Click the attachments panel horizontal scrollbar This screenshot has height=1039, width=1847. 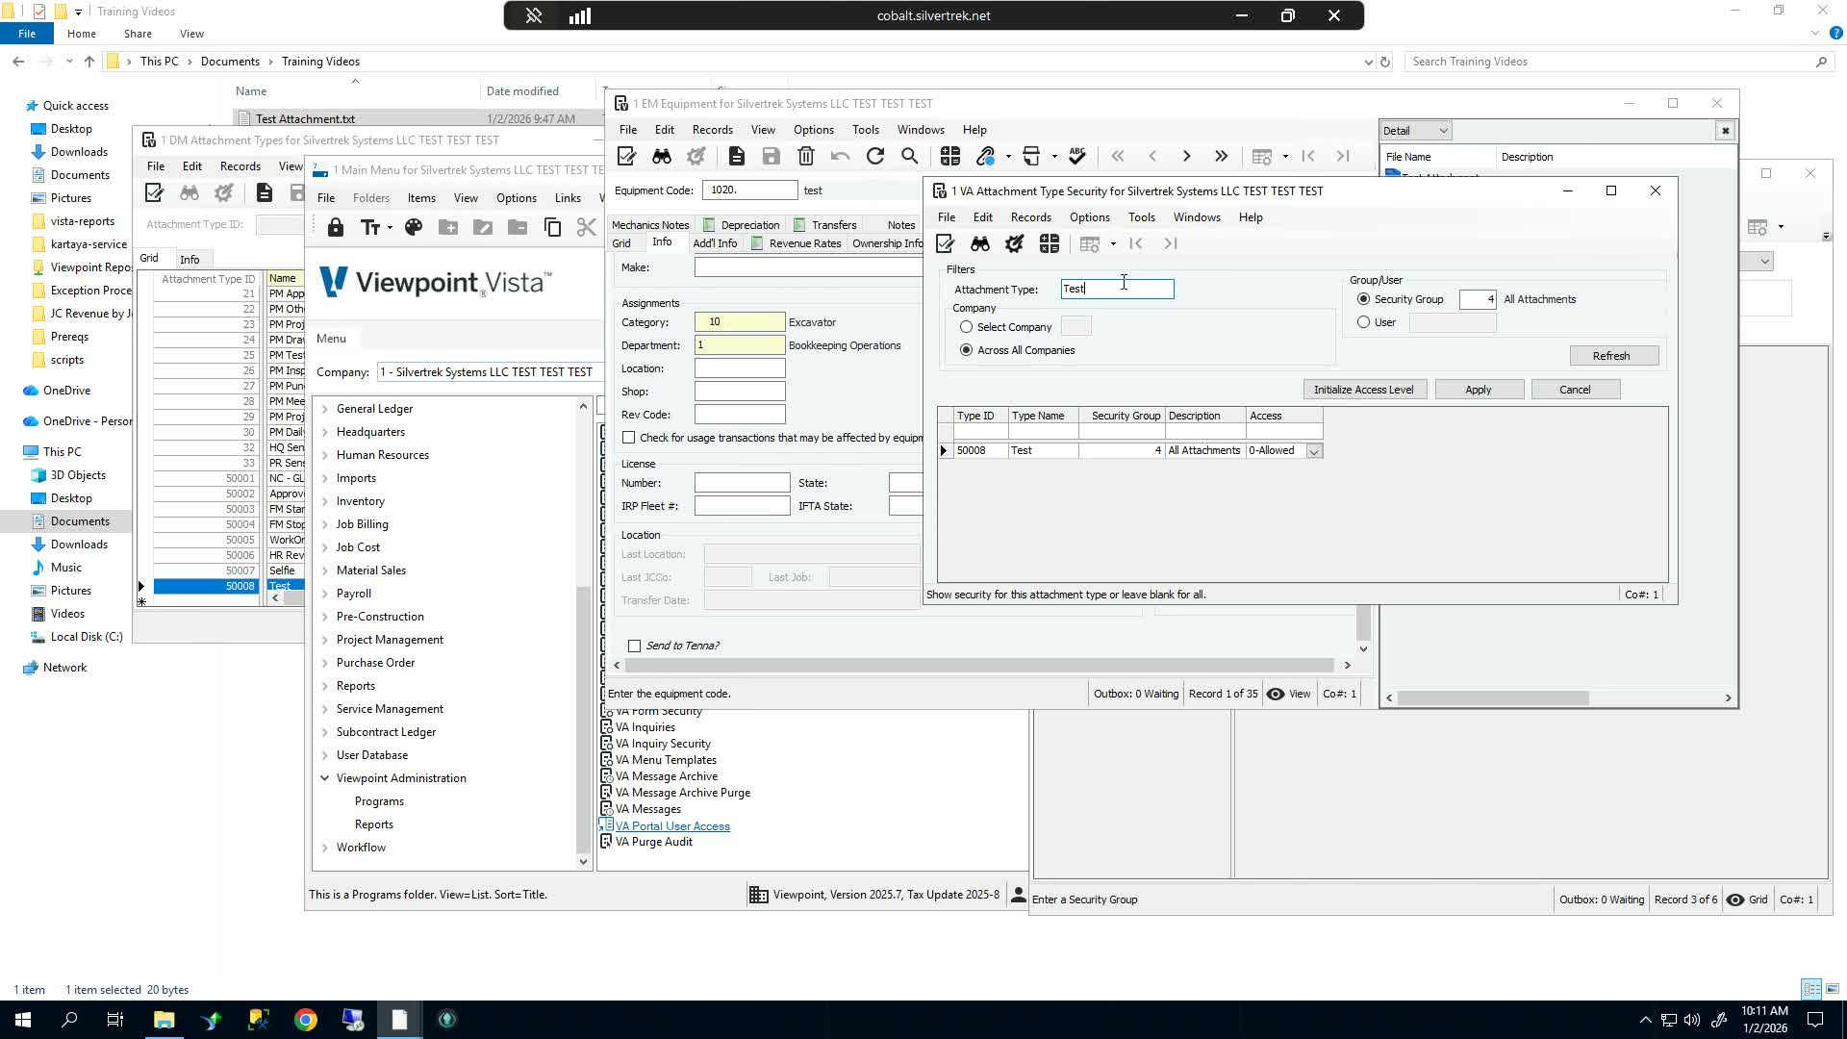tap(1493, 698)
